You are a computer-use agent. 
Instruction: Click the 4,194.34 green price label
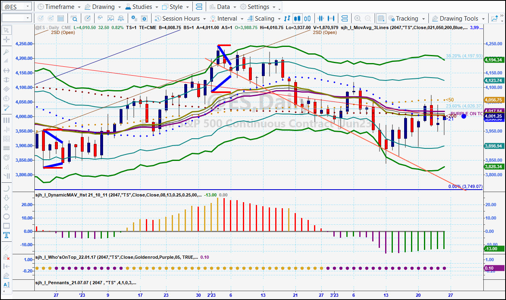[x=493, y=60]
